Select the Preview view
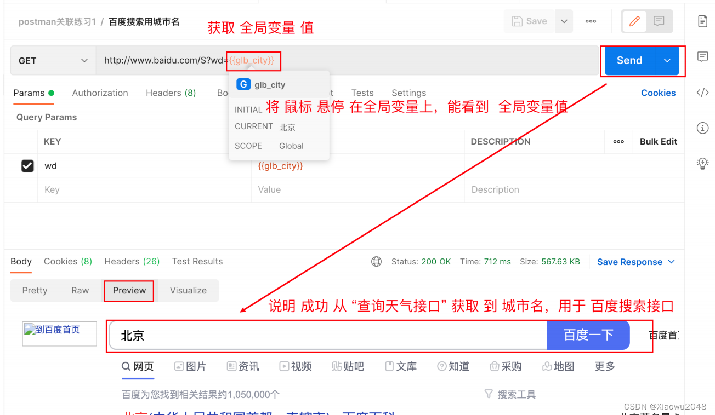Screen dimensions: 715x415 pos(129,291)
